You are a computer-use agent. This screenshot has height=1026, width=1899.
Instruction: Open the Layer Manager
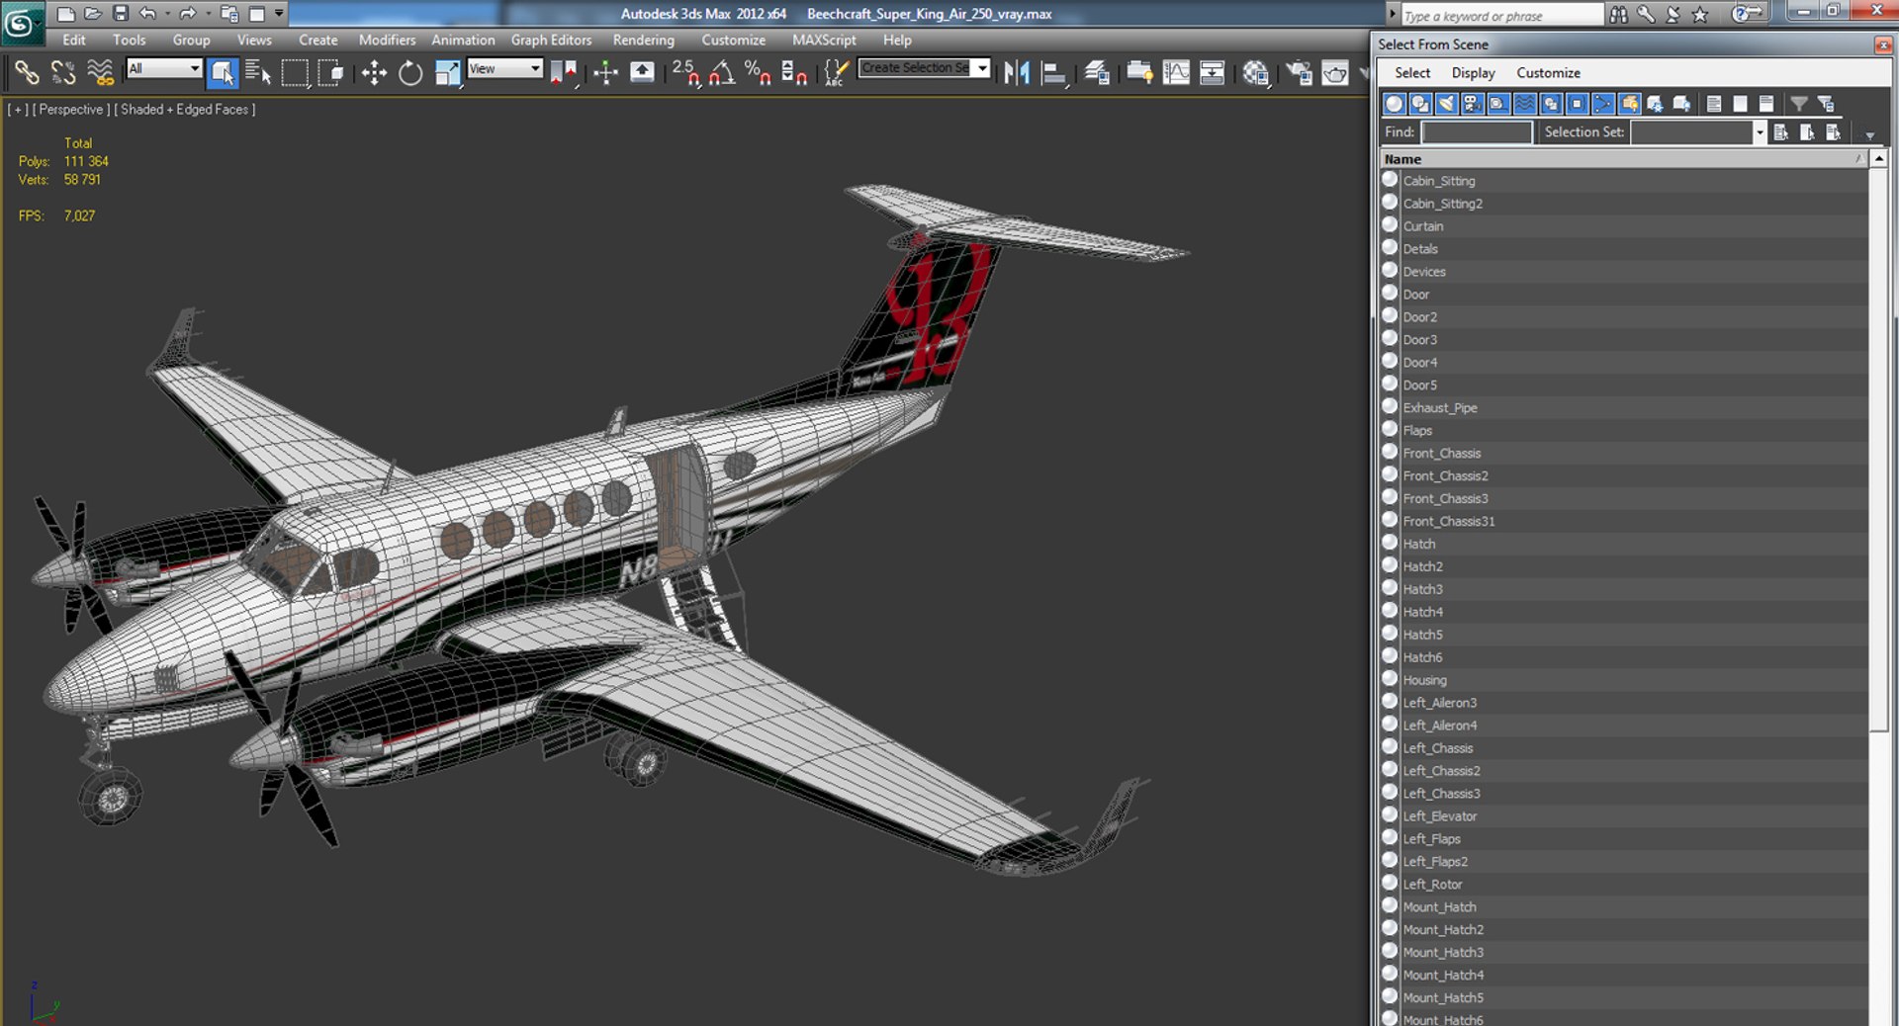(1096, 72)
